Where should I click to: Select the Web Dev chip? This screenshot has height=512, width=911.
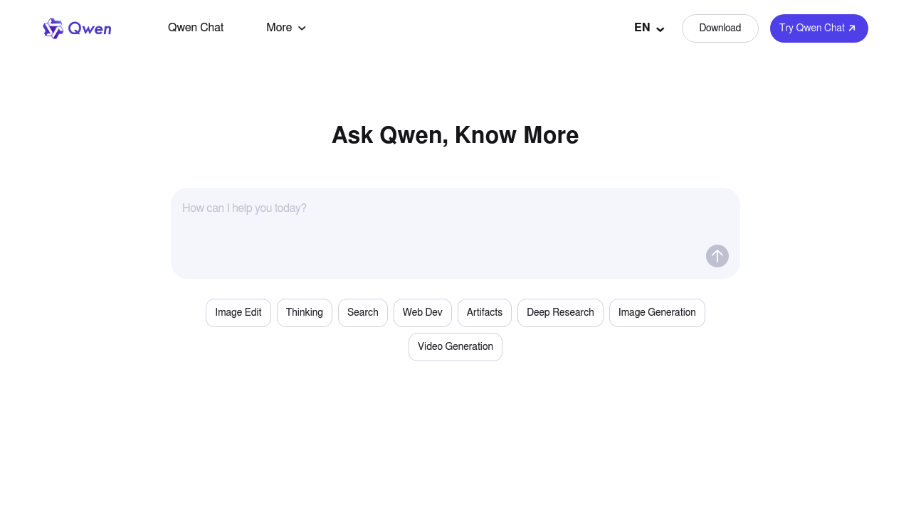click(422, 313)
